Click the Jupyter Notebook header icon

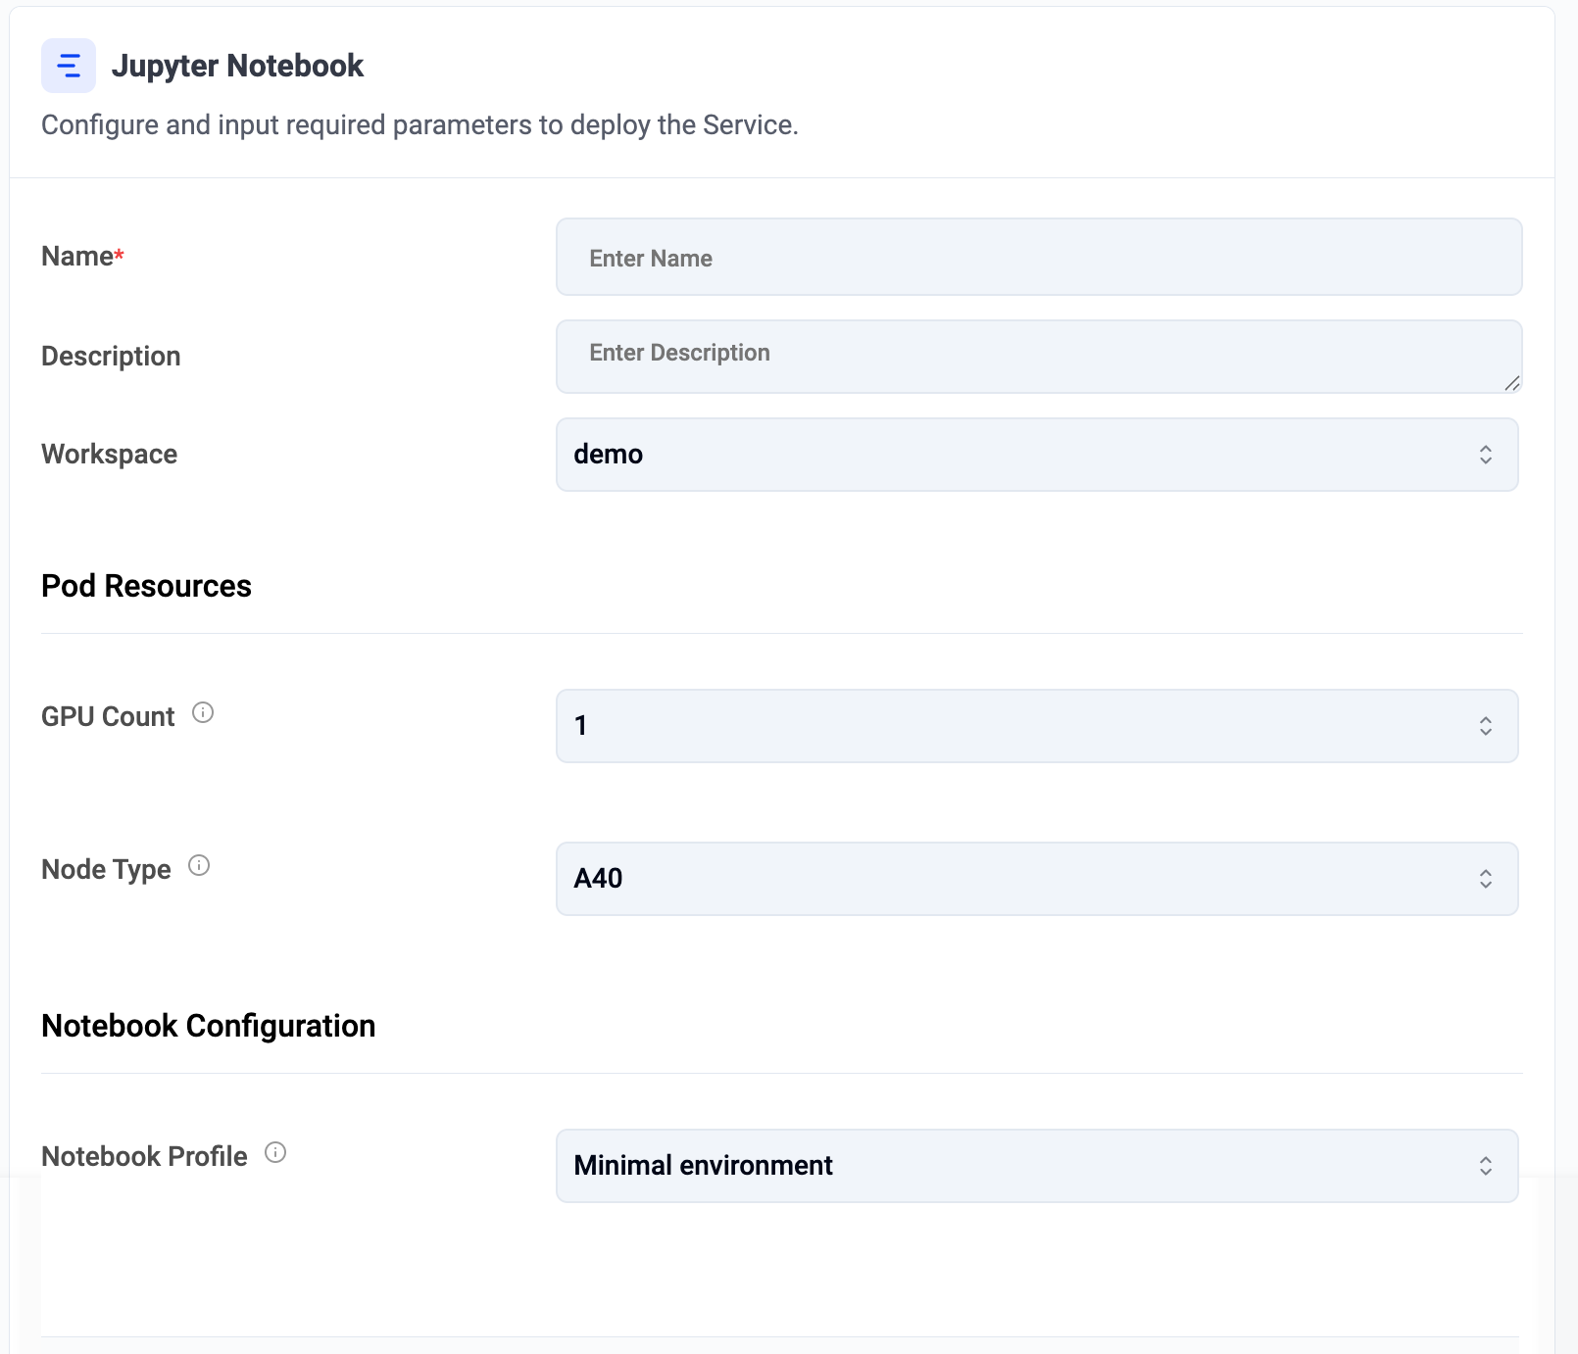coord(69,66)
